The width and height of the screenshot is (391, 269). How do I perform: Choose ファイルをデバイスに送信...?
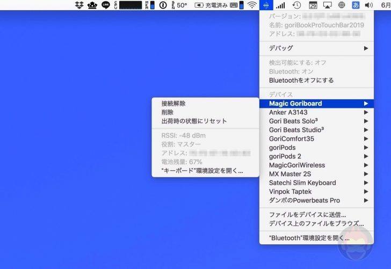pos(316,215)
